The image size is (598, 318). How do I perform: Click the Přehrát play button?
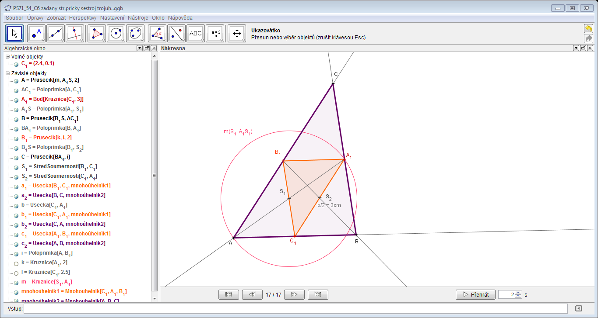click(x=475, y=294)
